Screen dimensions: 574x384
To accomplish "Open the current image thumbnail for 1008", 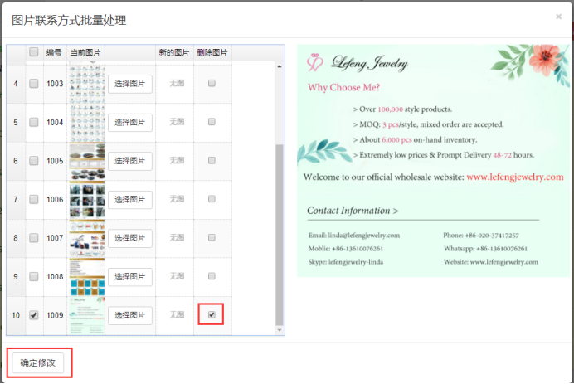I will pyautogui.click(x=87, y=277).
